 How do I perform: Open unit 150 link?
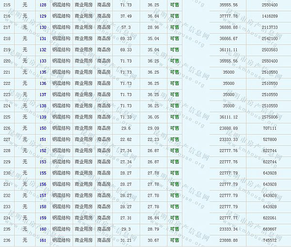click(43, 128)
